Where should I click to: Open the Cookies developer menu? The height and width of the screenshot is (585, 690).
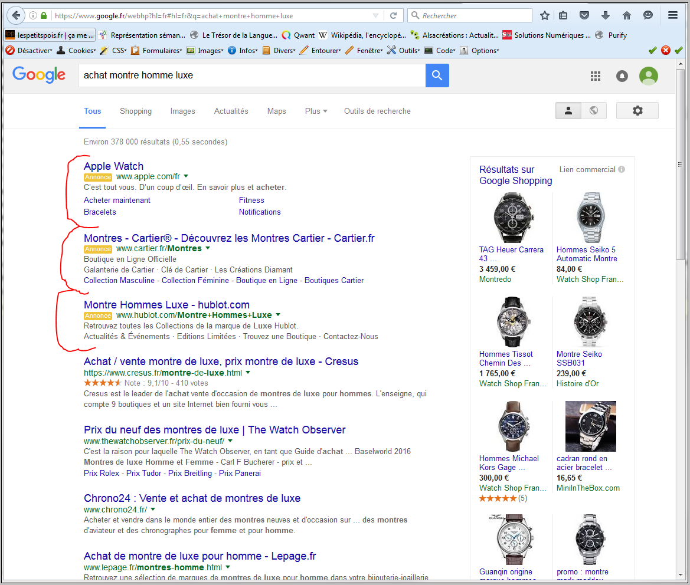76,51
